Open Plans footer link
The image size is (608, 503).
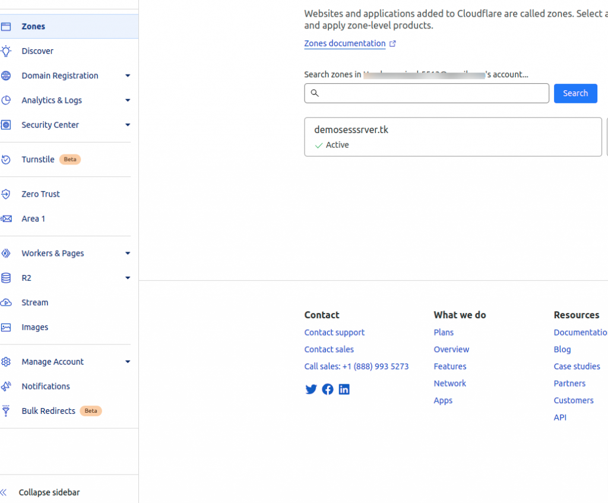coord(444,333)
